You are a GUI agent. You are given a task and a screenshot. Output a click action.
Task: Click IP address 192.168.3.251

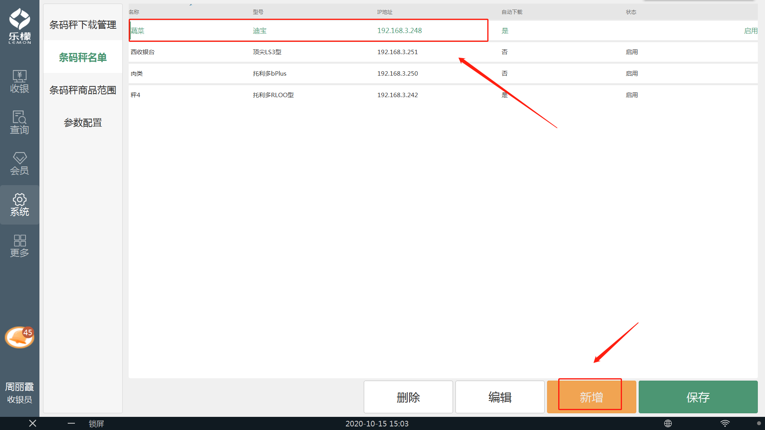pos(397,52)
